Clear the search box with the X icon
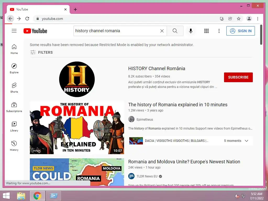The height and width of the screenshot is (201, 268). 162,31
